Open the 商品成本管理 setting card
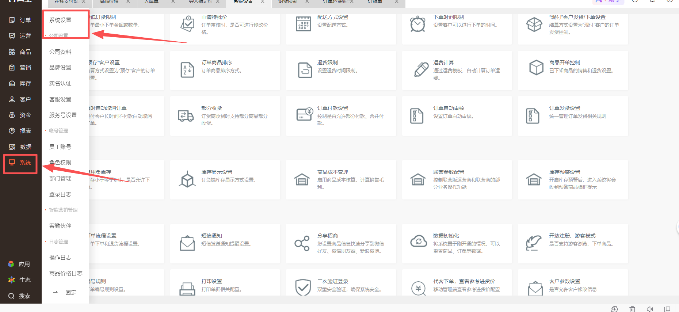 (341, 180)
